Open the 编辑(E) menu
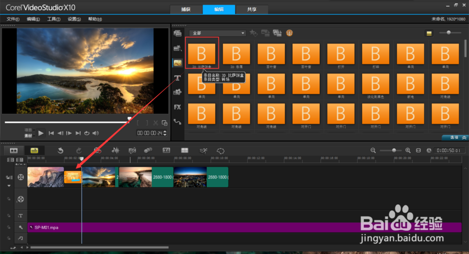Image resolution: width=469 pixels, height=254 pixels. [x=33, y=19]
